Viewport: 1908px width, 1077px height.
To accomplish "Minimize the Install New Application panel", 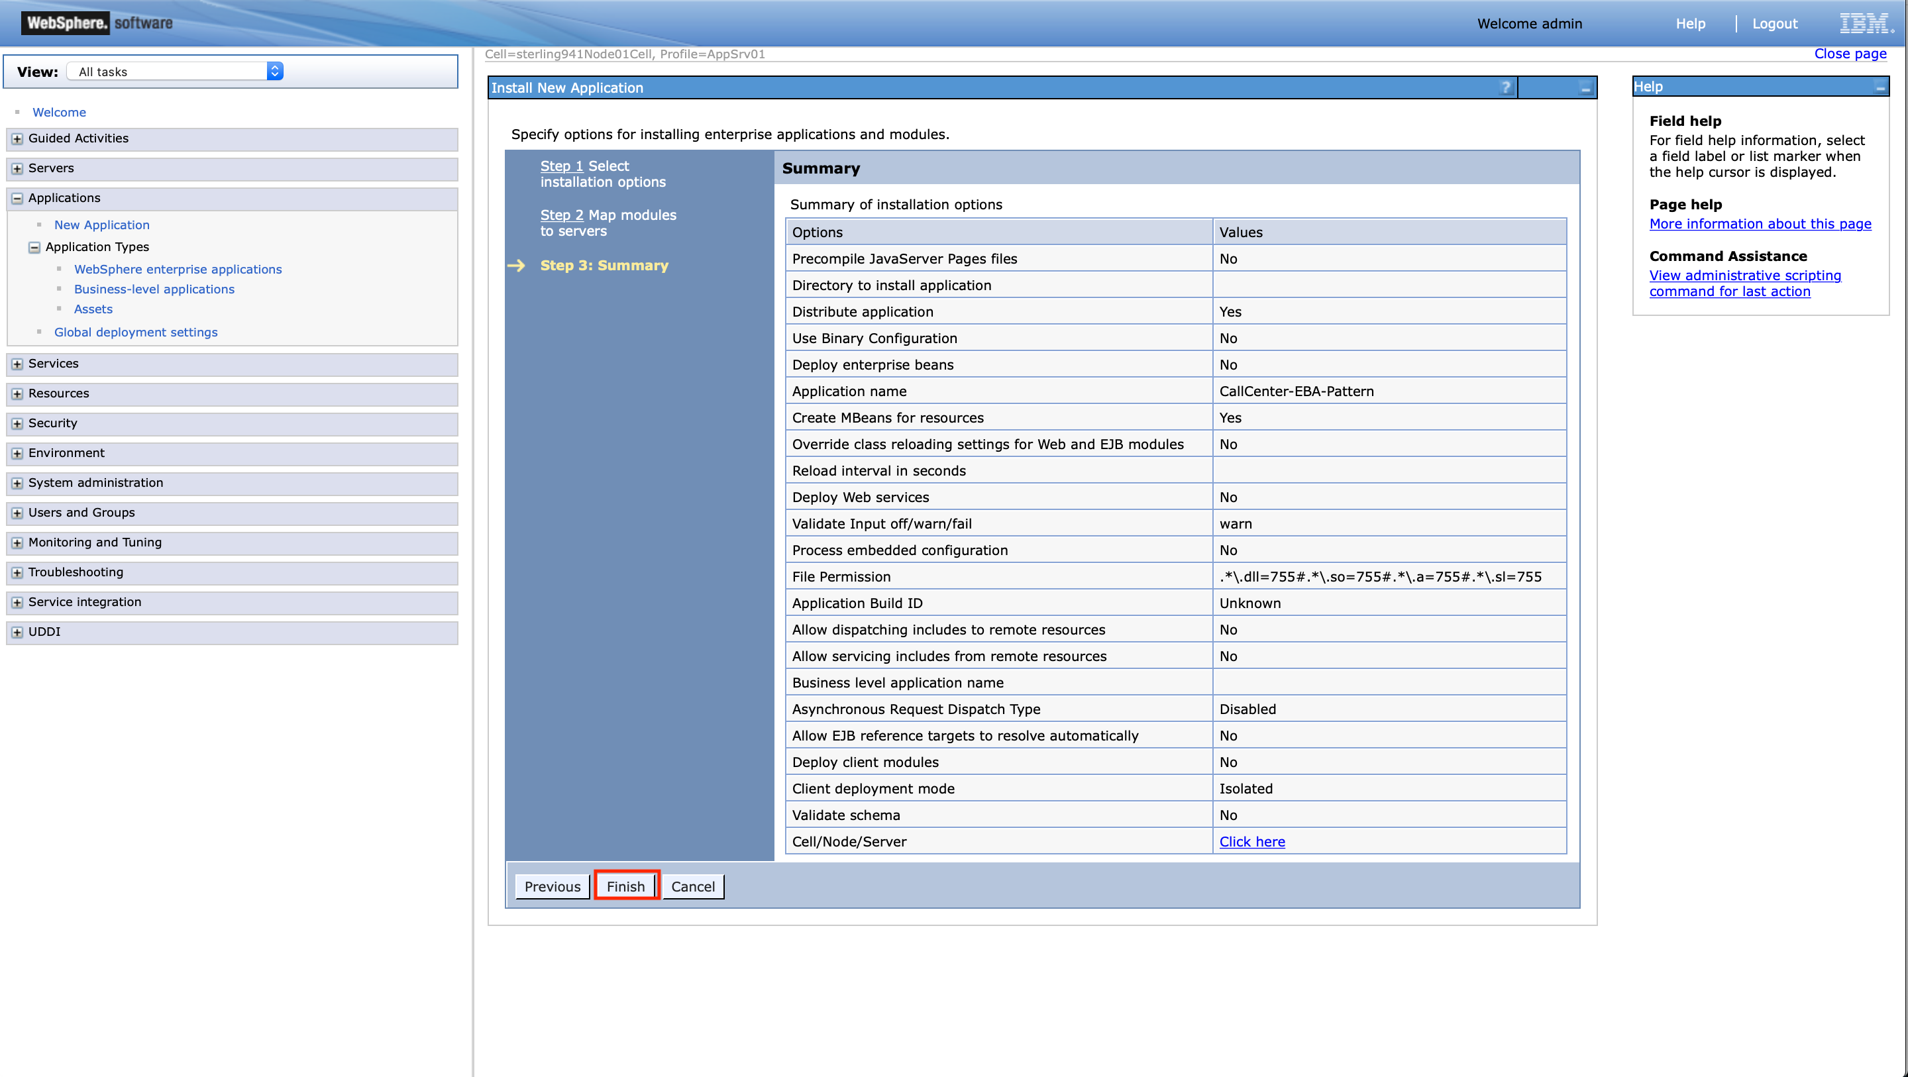I will pos(1585,88).
